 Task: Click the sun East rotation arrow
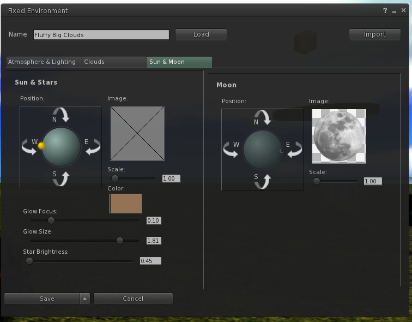click(93, 147)
